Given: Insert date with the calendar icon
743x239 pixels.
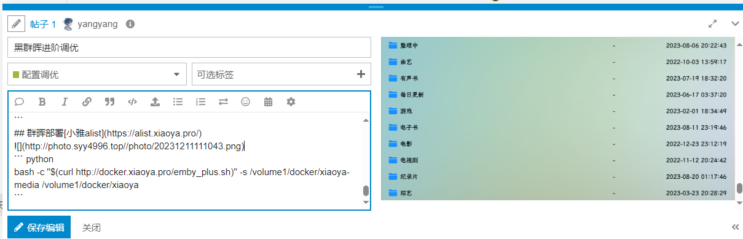Looking at the screenshot, I should click(268, 102).
